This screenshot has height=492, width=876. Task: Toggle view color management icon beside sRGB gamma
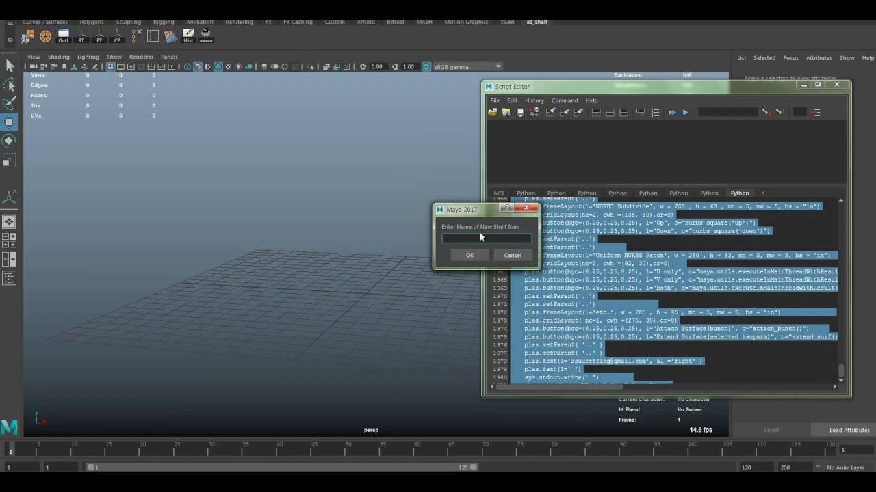tap(426, 66)
